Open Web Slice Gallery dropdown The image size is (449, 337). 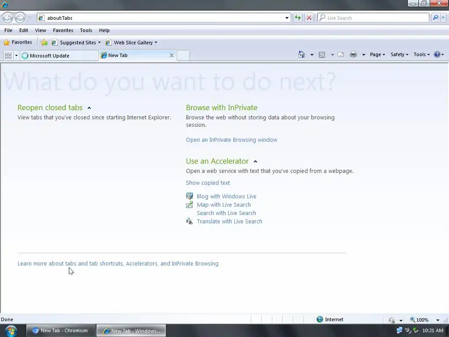[x=132, y=43]
